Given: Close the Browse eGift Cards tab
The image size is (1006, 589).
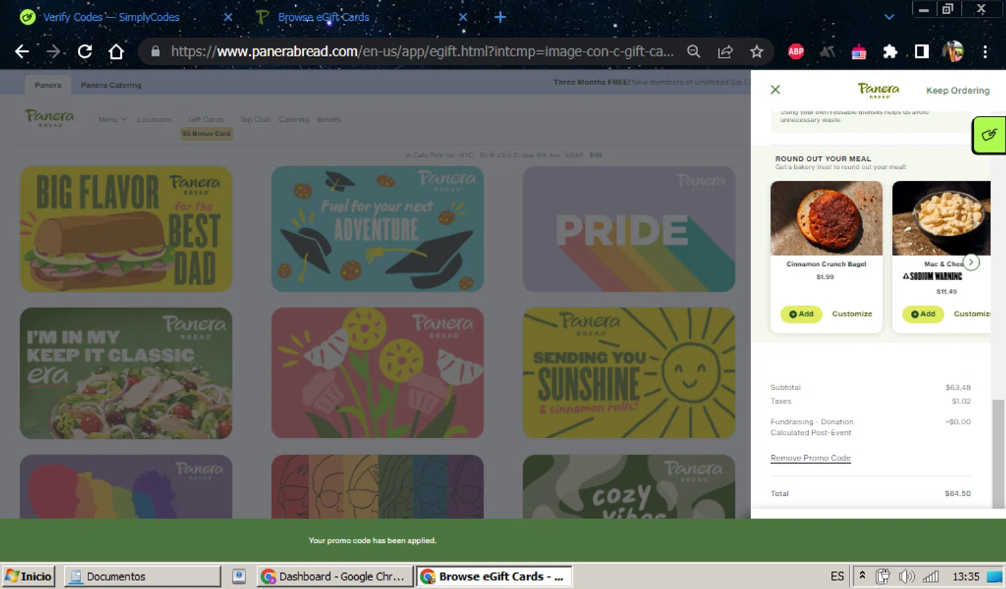Looking at the screenshot, I should click(x=463, y=17).
